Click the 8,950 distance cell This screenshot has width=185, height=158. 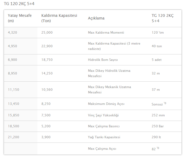(12, 73)
